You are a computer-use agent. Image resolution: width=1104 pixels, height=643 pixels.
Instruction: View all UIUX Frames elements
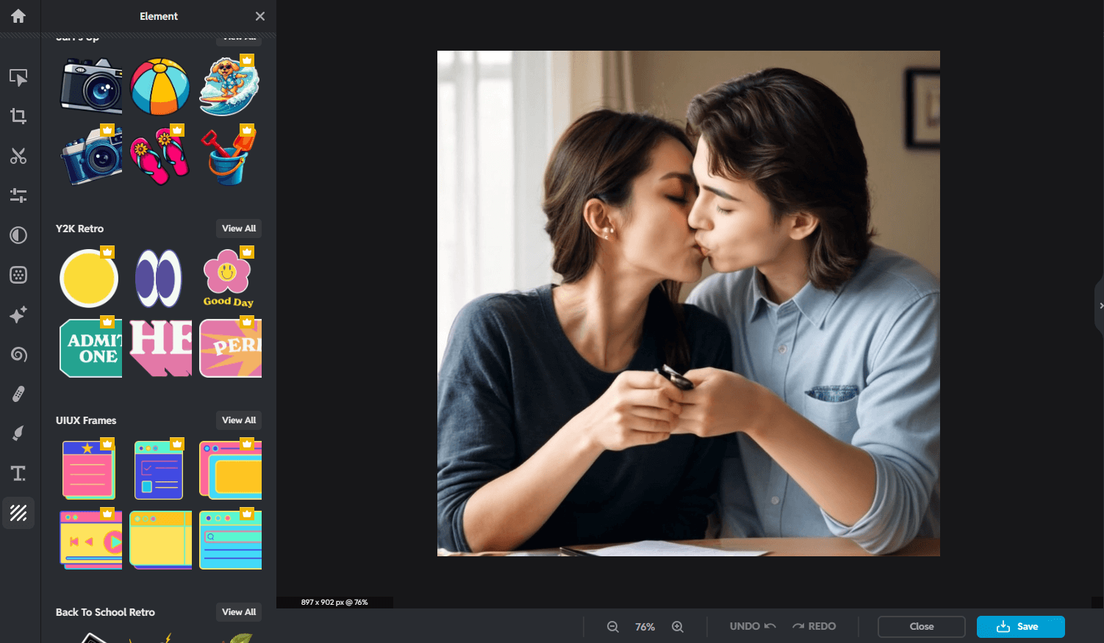click(239, 420)
